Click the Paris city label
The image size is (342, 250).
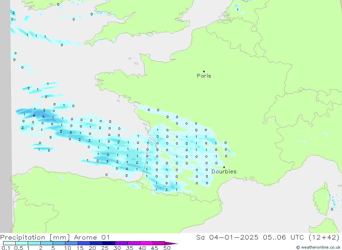tap(204, 76)
